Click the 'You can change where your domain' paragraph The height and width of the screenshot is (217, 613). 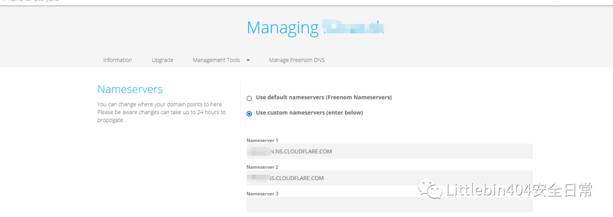pyautogui.click(x=161, y=112)
